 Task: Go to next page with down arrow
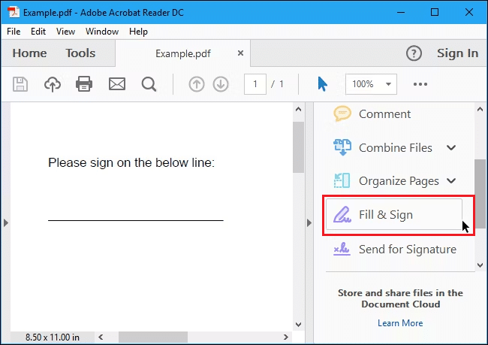coord(221,84)
